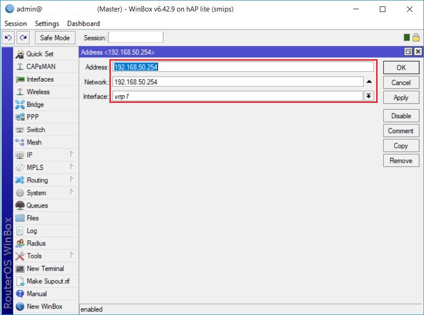The image size is (424, 315).
Task: Click the Comment button
Action: pos(401,131)
